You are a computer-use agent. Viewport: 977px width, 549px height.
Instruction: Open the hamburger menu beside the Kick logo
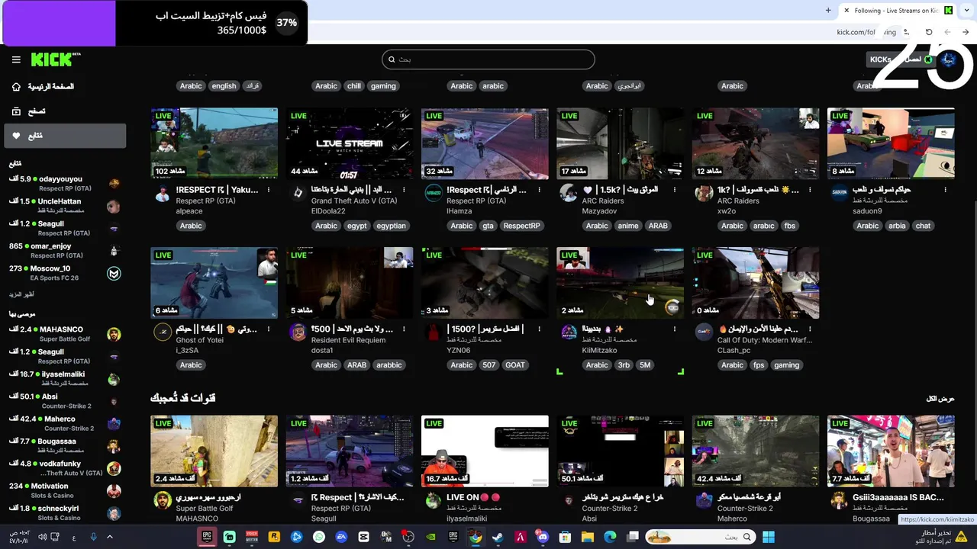16,59
